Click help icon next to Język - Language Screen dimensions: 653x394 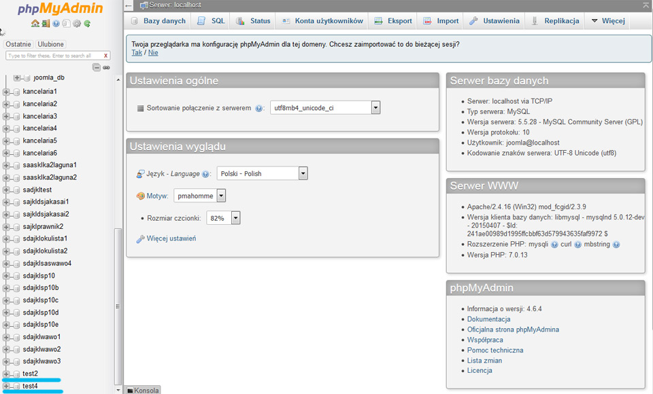[205, 175]
